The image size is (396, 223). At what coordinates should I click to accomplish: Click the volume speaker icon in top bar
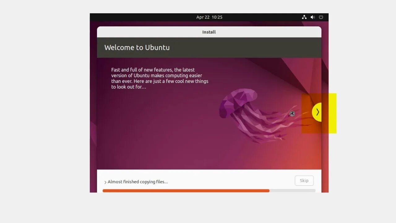point(312,17)
